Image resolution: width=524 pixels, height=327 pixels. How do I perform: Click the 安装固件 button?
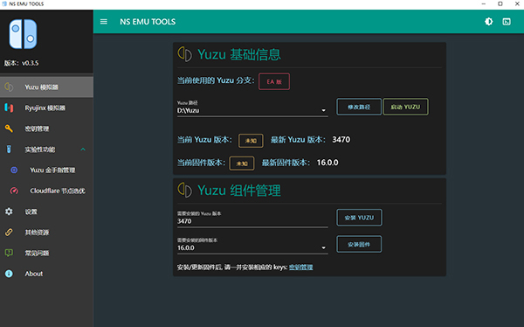coord(359,244)
